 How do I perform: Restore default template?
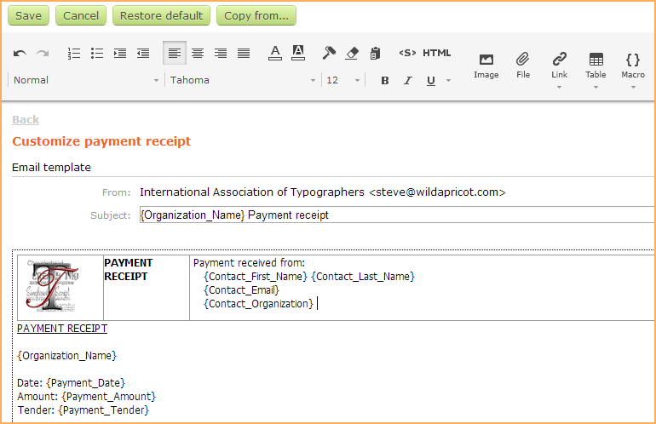click(161, 16)
